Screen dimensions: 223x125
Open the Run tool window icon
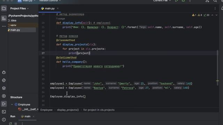4,104
